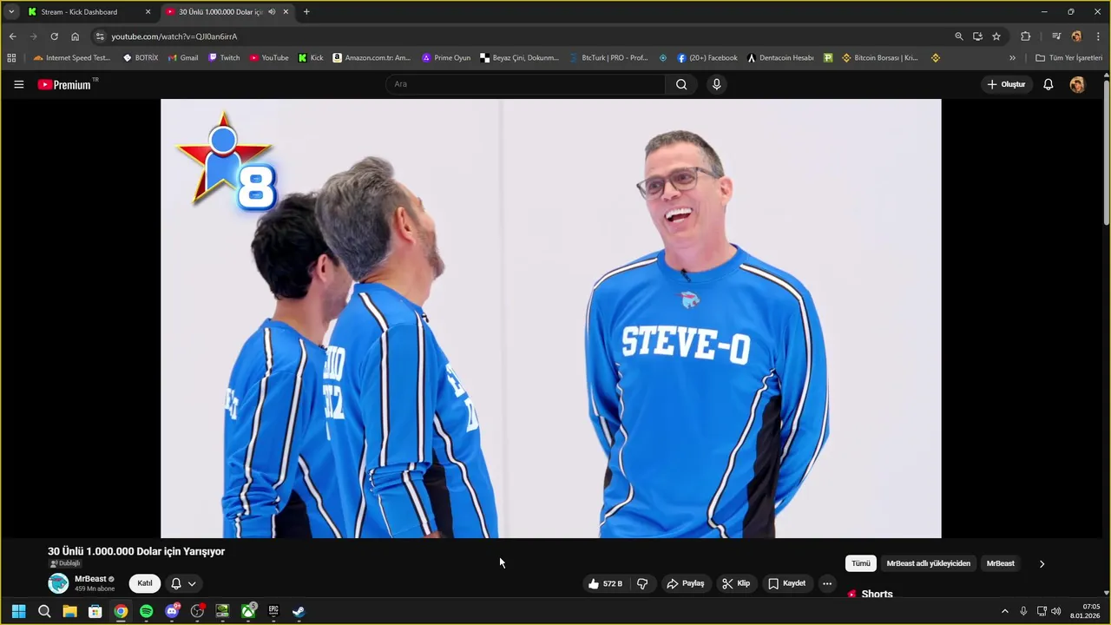Open the apps grid in bookmarks bar

coord(11,58)
